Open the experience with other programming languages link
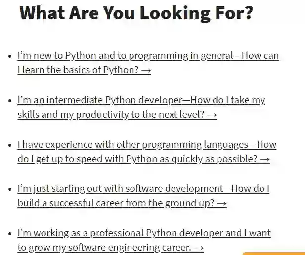This screenshot has height=255, width=305. point(146,145)
